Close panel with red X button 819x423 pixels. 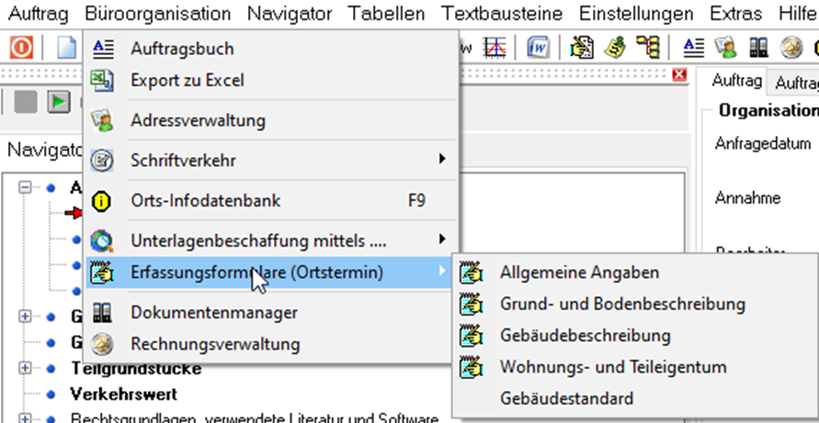pyautogui.click(x=679, y=75)
